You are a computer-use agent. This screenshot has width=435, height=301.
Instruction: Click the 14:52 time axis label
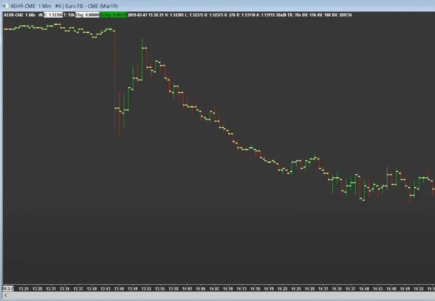pyautogui.click(x=418, y=288)
